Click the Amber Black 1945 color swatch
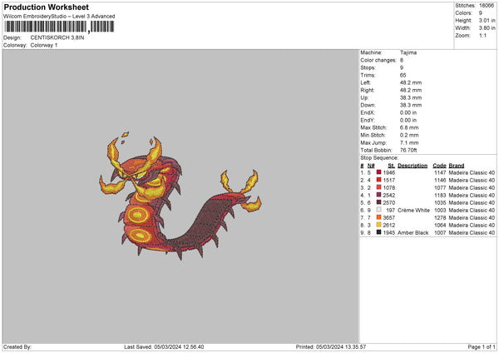Viewport: 499px width, 353px height. tap(378, 232)
